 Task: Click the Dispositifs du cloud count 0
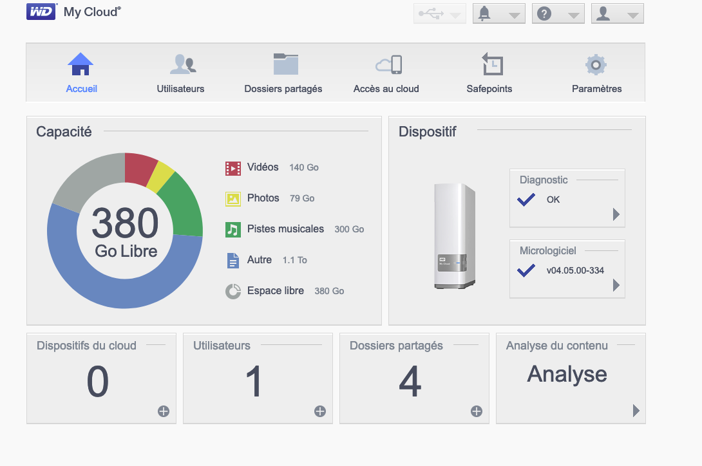point(98,382)
